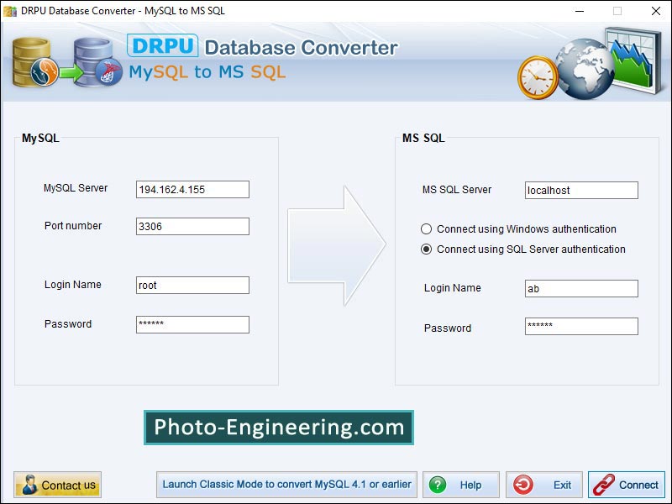Click the MySQL Server address field
Image resolution: width=672 pixels, height=504 pixels.
[x=192, y=189]
